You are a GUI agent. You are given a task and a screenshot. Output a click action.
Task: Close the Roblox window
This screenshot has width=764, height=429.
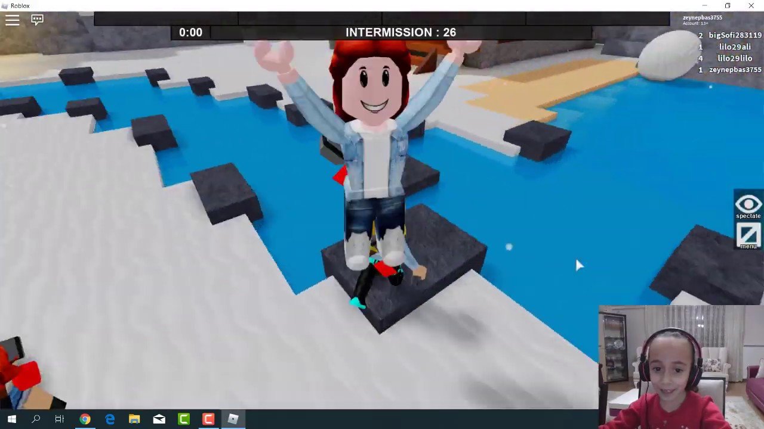(x=751, y=5)
